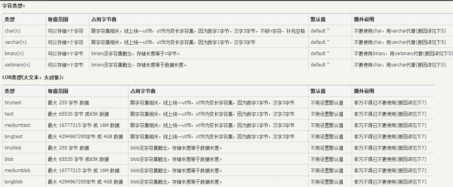
Task: Click '可以存储n个字符' in varchar(n) row
Action: 65,42
